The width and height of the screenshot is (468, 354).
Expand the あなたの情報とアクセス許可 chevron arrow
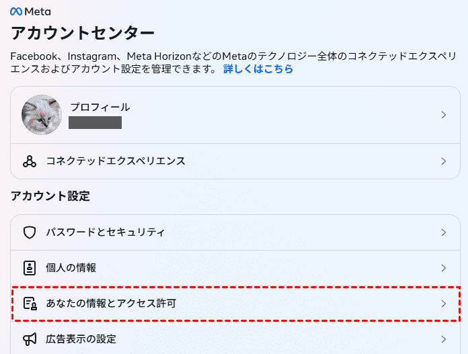[443, 304]
